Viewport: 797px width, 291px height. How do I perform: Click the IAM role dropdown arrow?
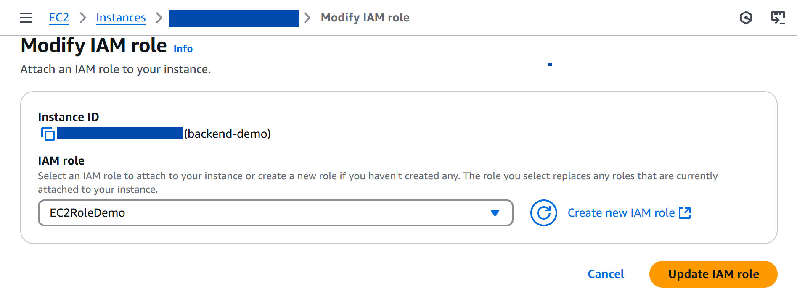495,213
